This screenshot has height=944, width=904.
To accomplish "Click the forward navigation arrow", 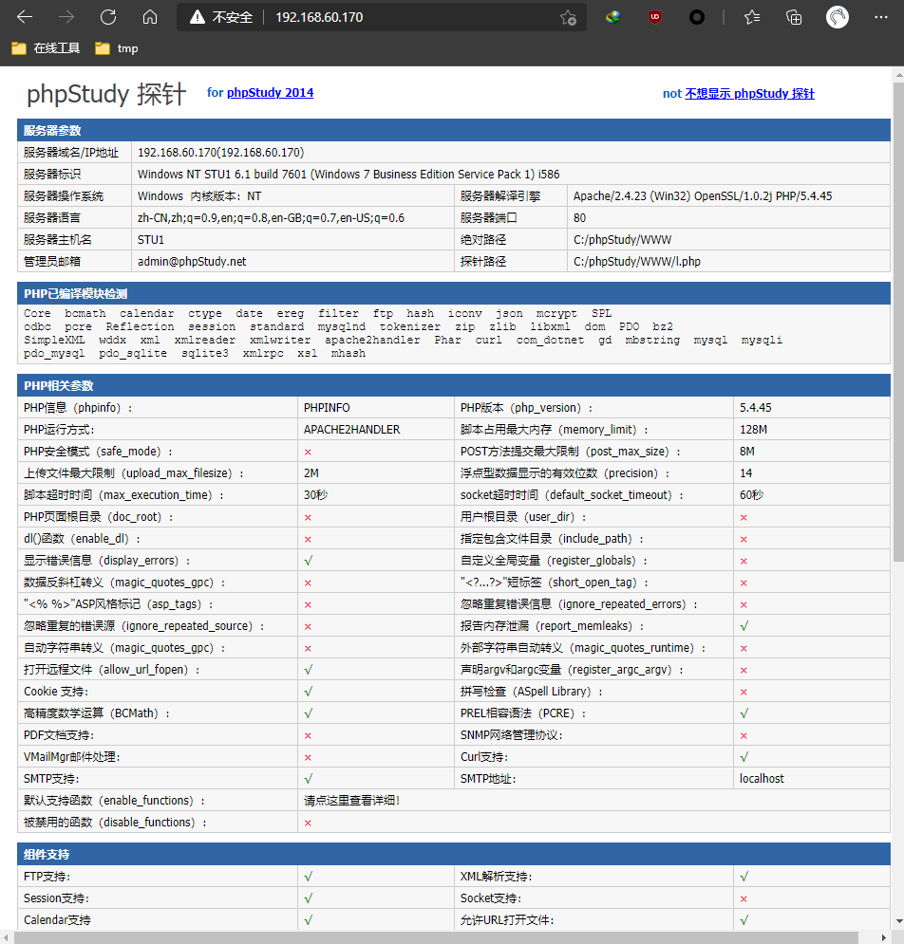I will pyautogui.click(x=66, y=17).
